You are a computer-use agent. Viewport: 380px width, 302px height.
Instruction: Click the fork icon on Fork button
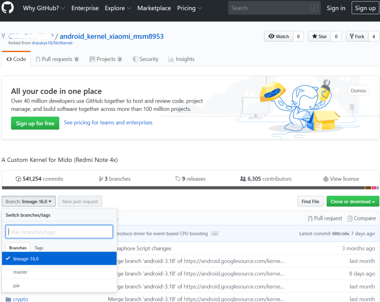pyautogui.click(x=352, y=36)
